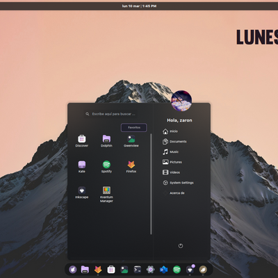Viewport: 278px width, 278px height.
Task: Open Gwenview from the Favoritos grid
Action: (x=131, y=141)
